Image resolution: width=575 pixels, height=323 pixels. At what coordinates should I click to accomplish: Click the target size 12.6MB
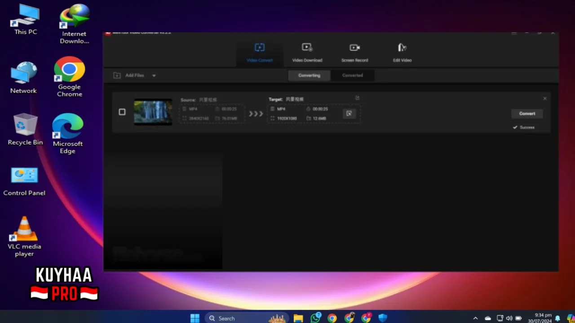319,118
